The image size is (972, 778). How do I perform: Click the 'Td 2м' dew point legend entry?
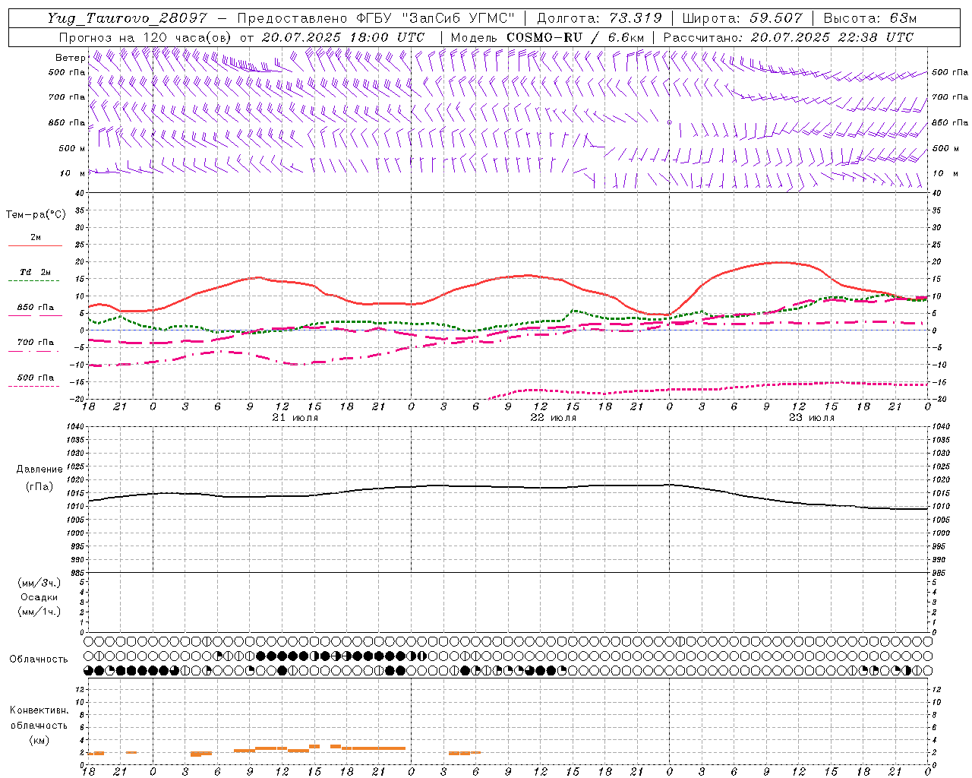(x=36, y=272)
